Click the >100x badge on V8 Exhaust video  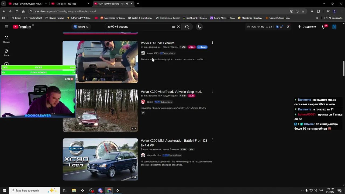tap(192, 47)
